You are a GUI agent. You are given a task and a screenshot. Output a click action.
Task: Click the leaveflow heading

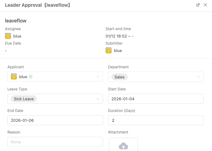[x=16, y=21]
